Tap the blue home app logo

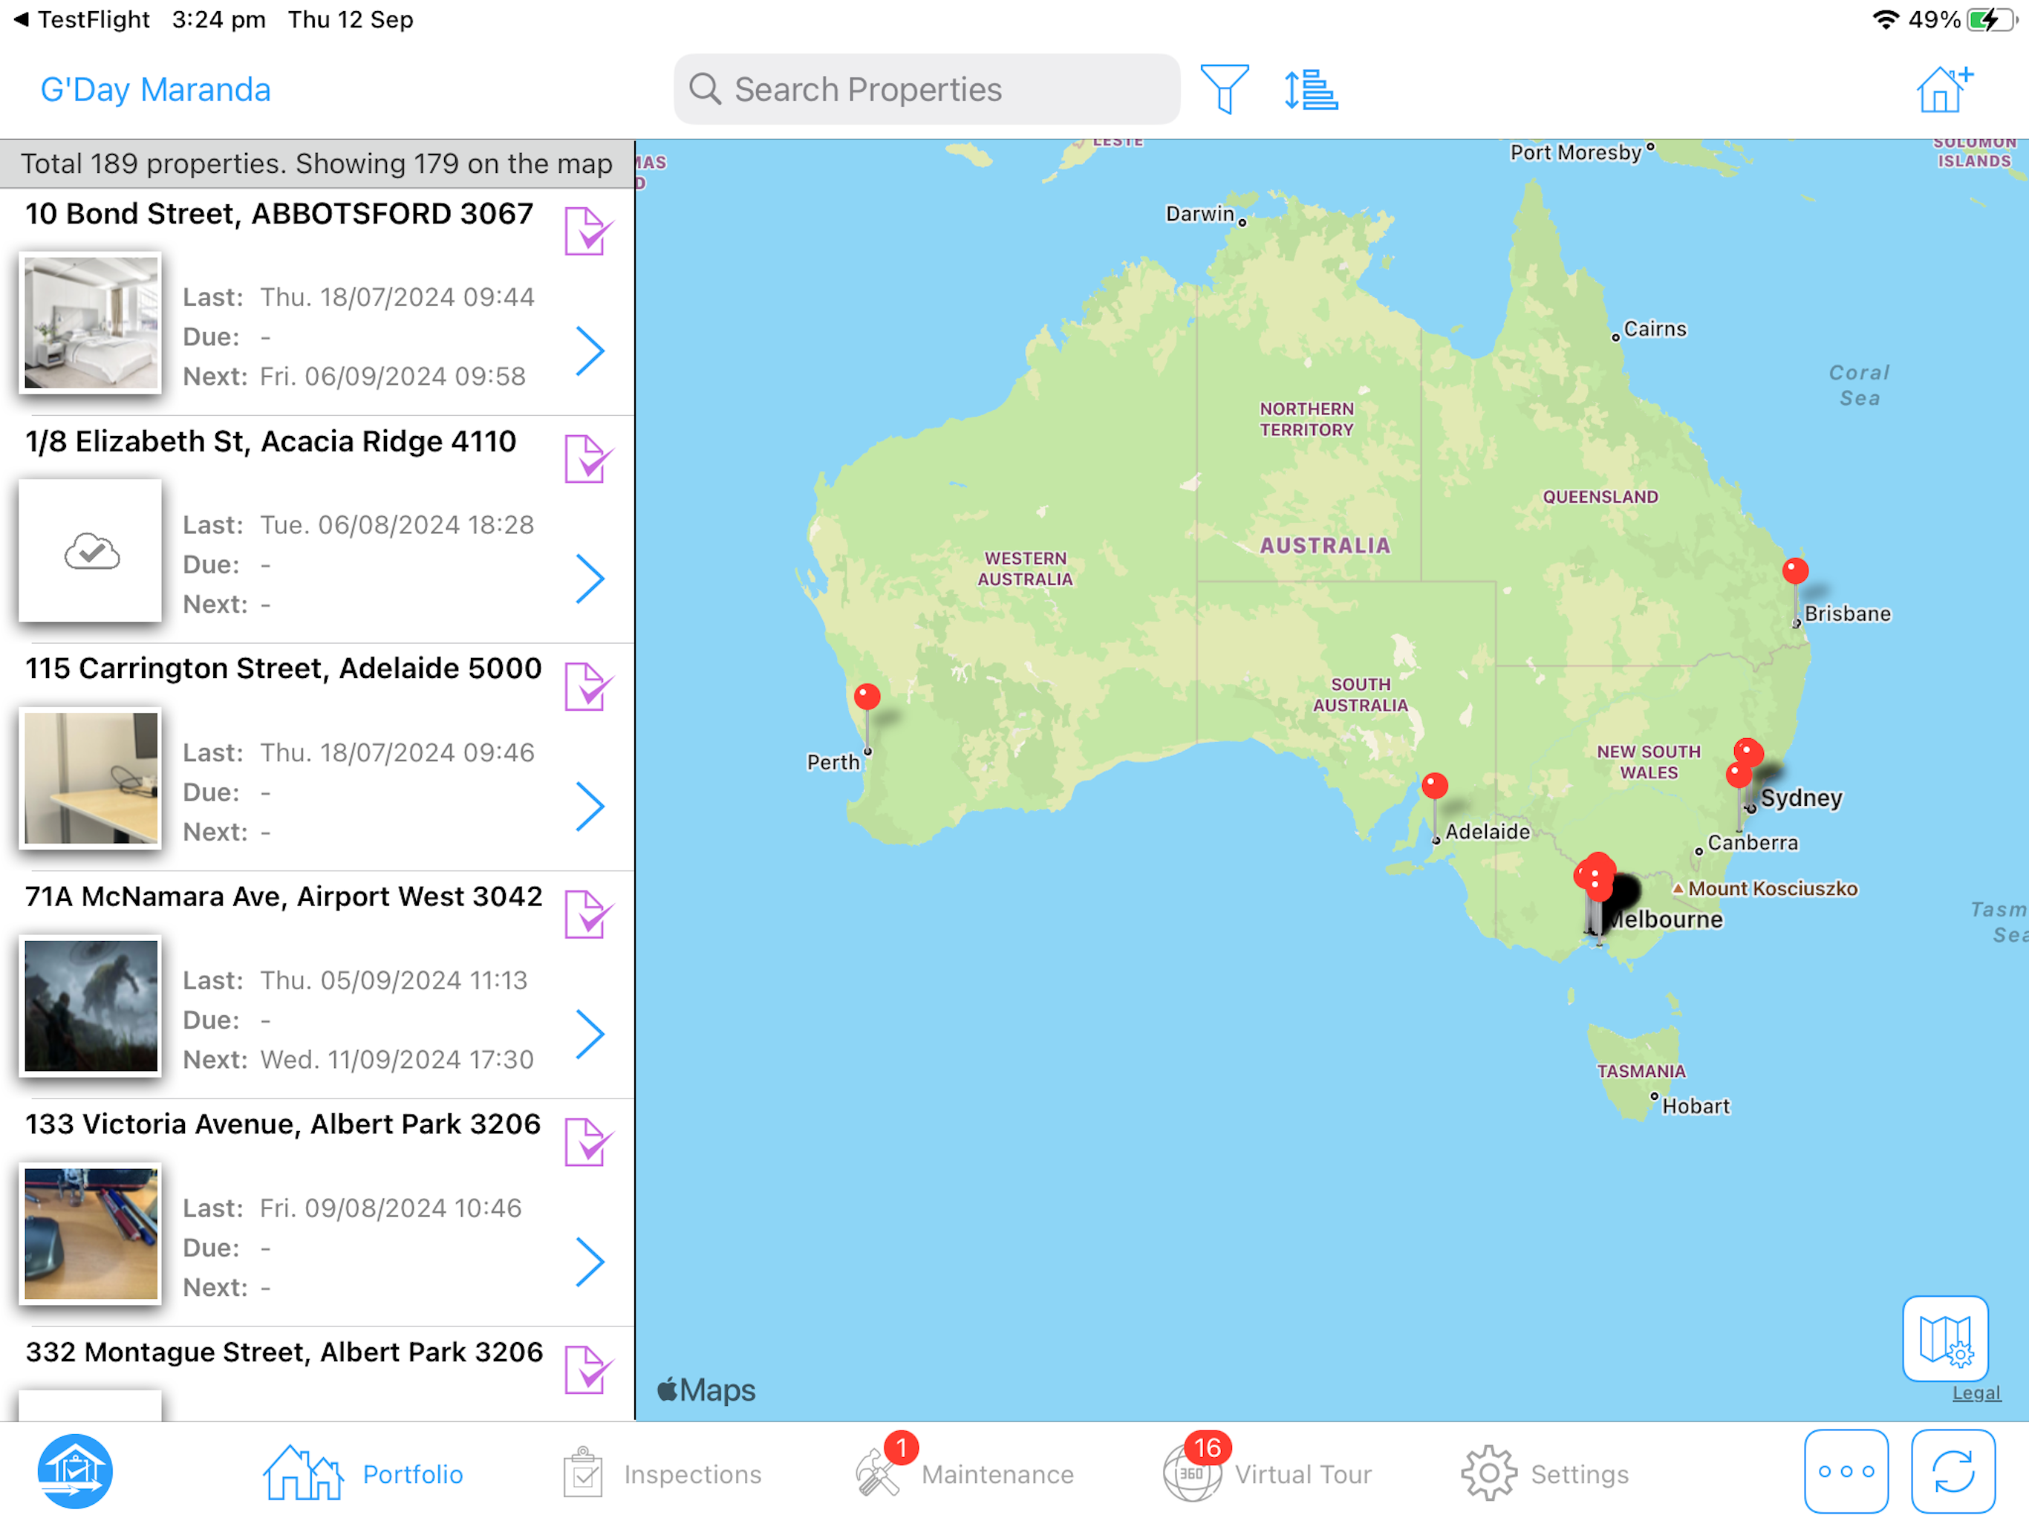(75, 1471)
